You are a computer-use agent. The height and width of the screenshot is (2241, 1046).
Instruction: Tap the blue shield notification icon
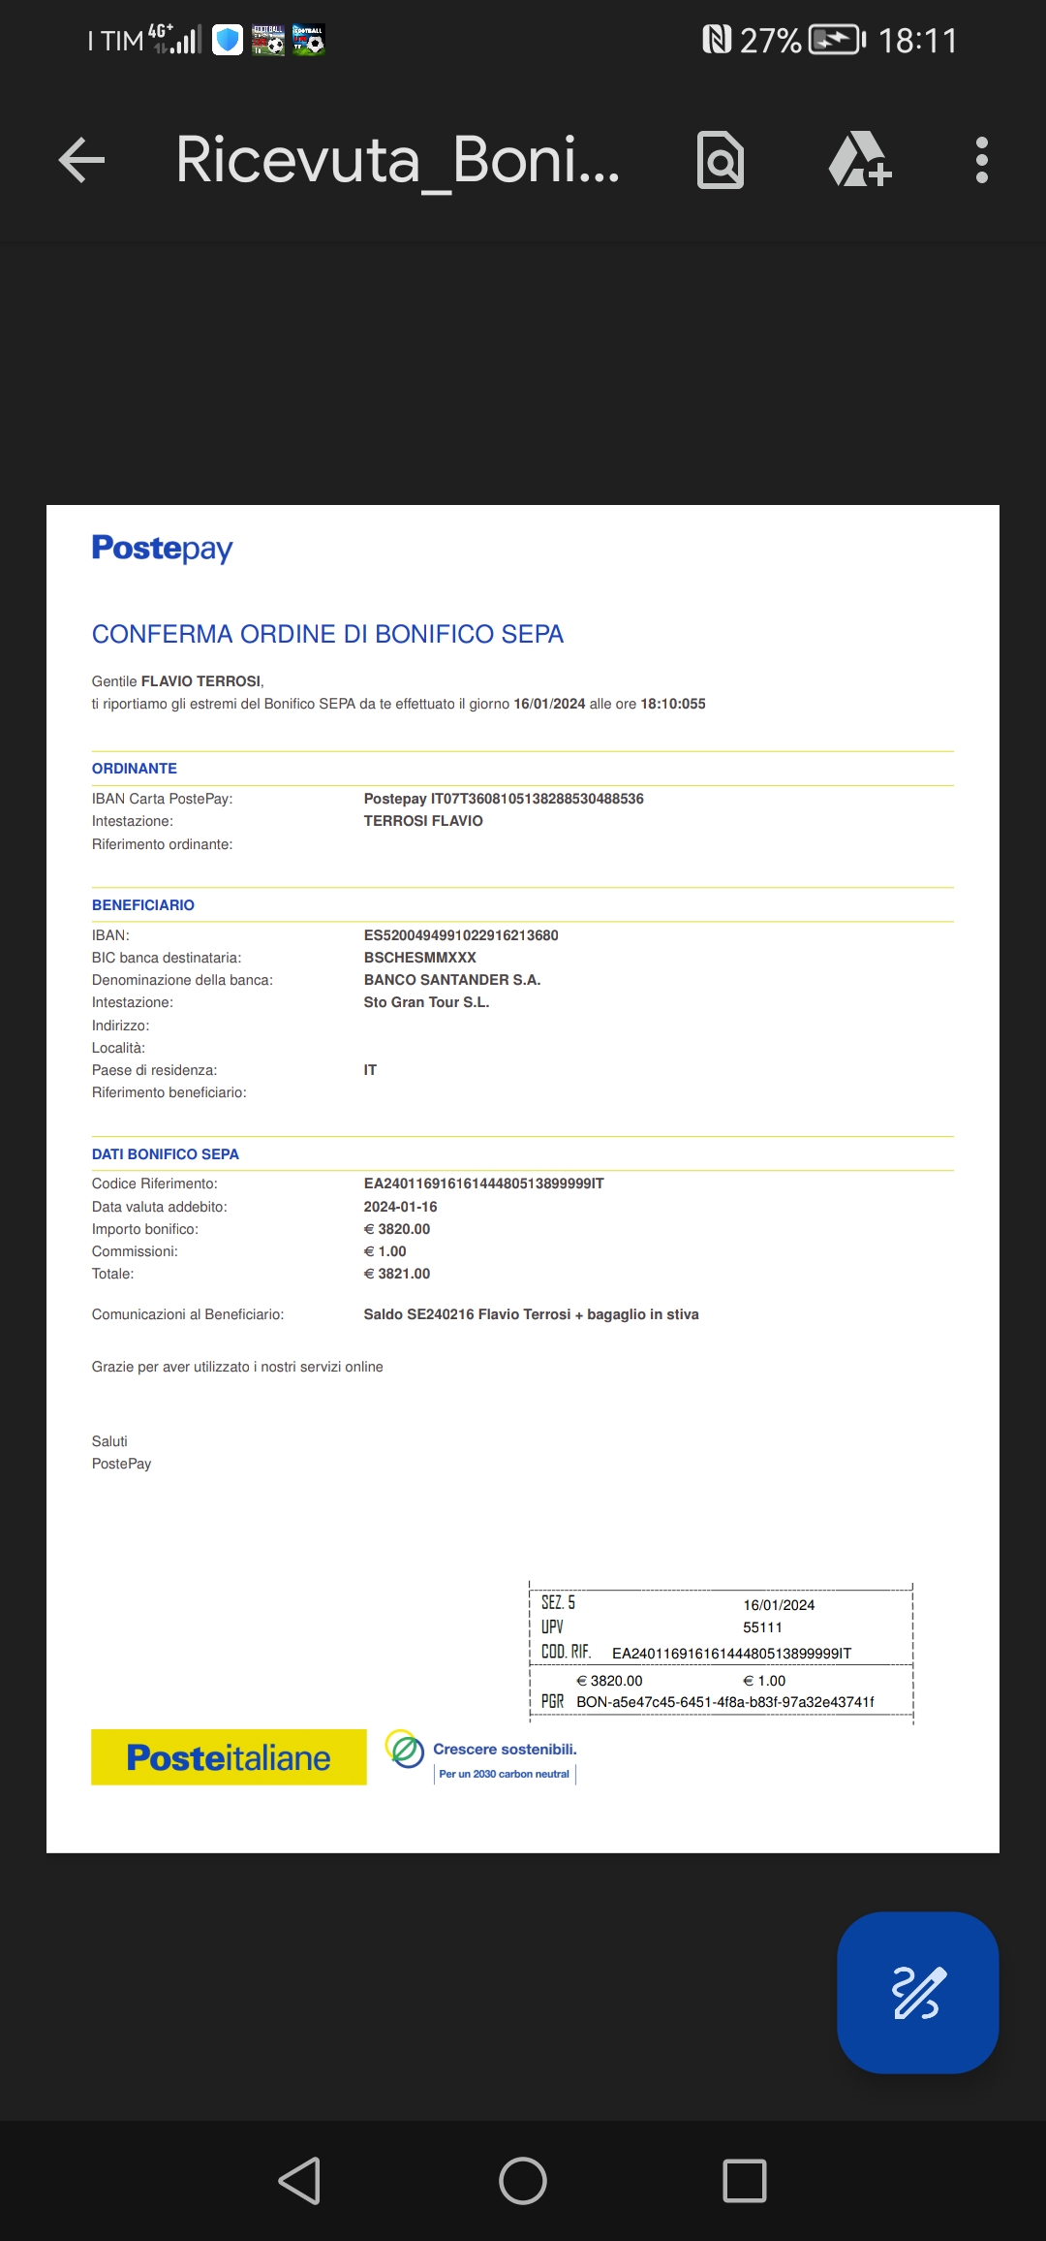pos(228,40)
